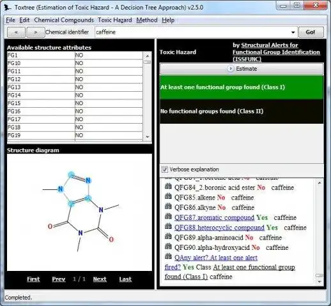Viewport: 331px width, 306px height.
Task: Toggle the Verbose explanation checkbox
Action: (x=164, y=170)
